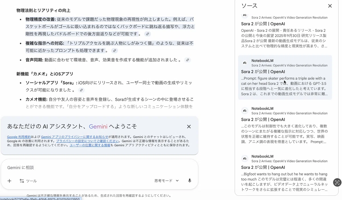Viewport: 342px width, 200px height.
Task: Click citation link icon after ソーシャルアプリ「Sora」 bullet
Action: (81, 90)
